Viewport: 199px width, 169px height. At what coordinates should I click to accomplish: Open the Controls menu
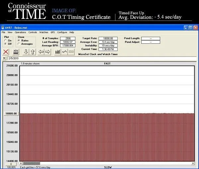[x=33, y=32]
